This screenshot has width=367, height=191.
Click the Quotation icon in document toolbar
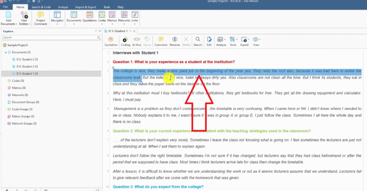(x=111, y=41)
